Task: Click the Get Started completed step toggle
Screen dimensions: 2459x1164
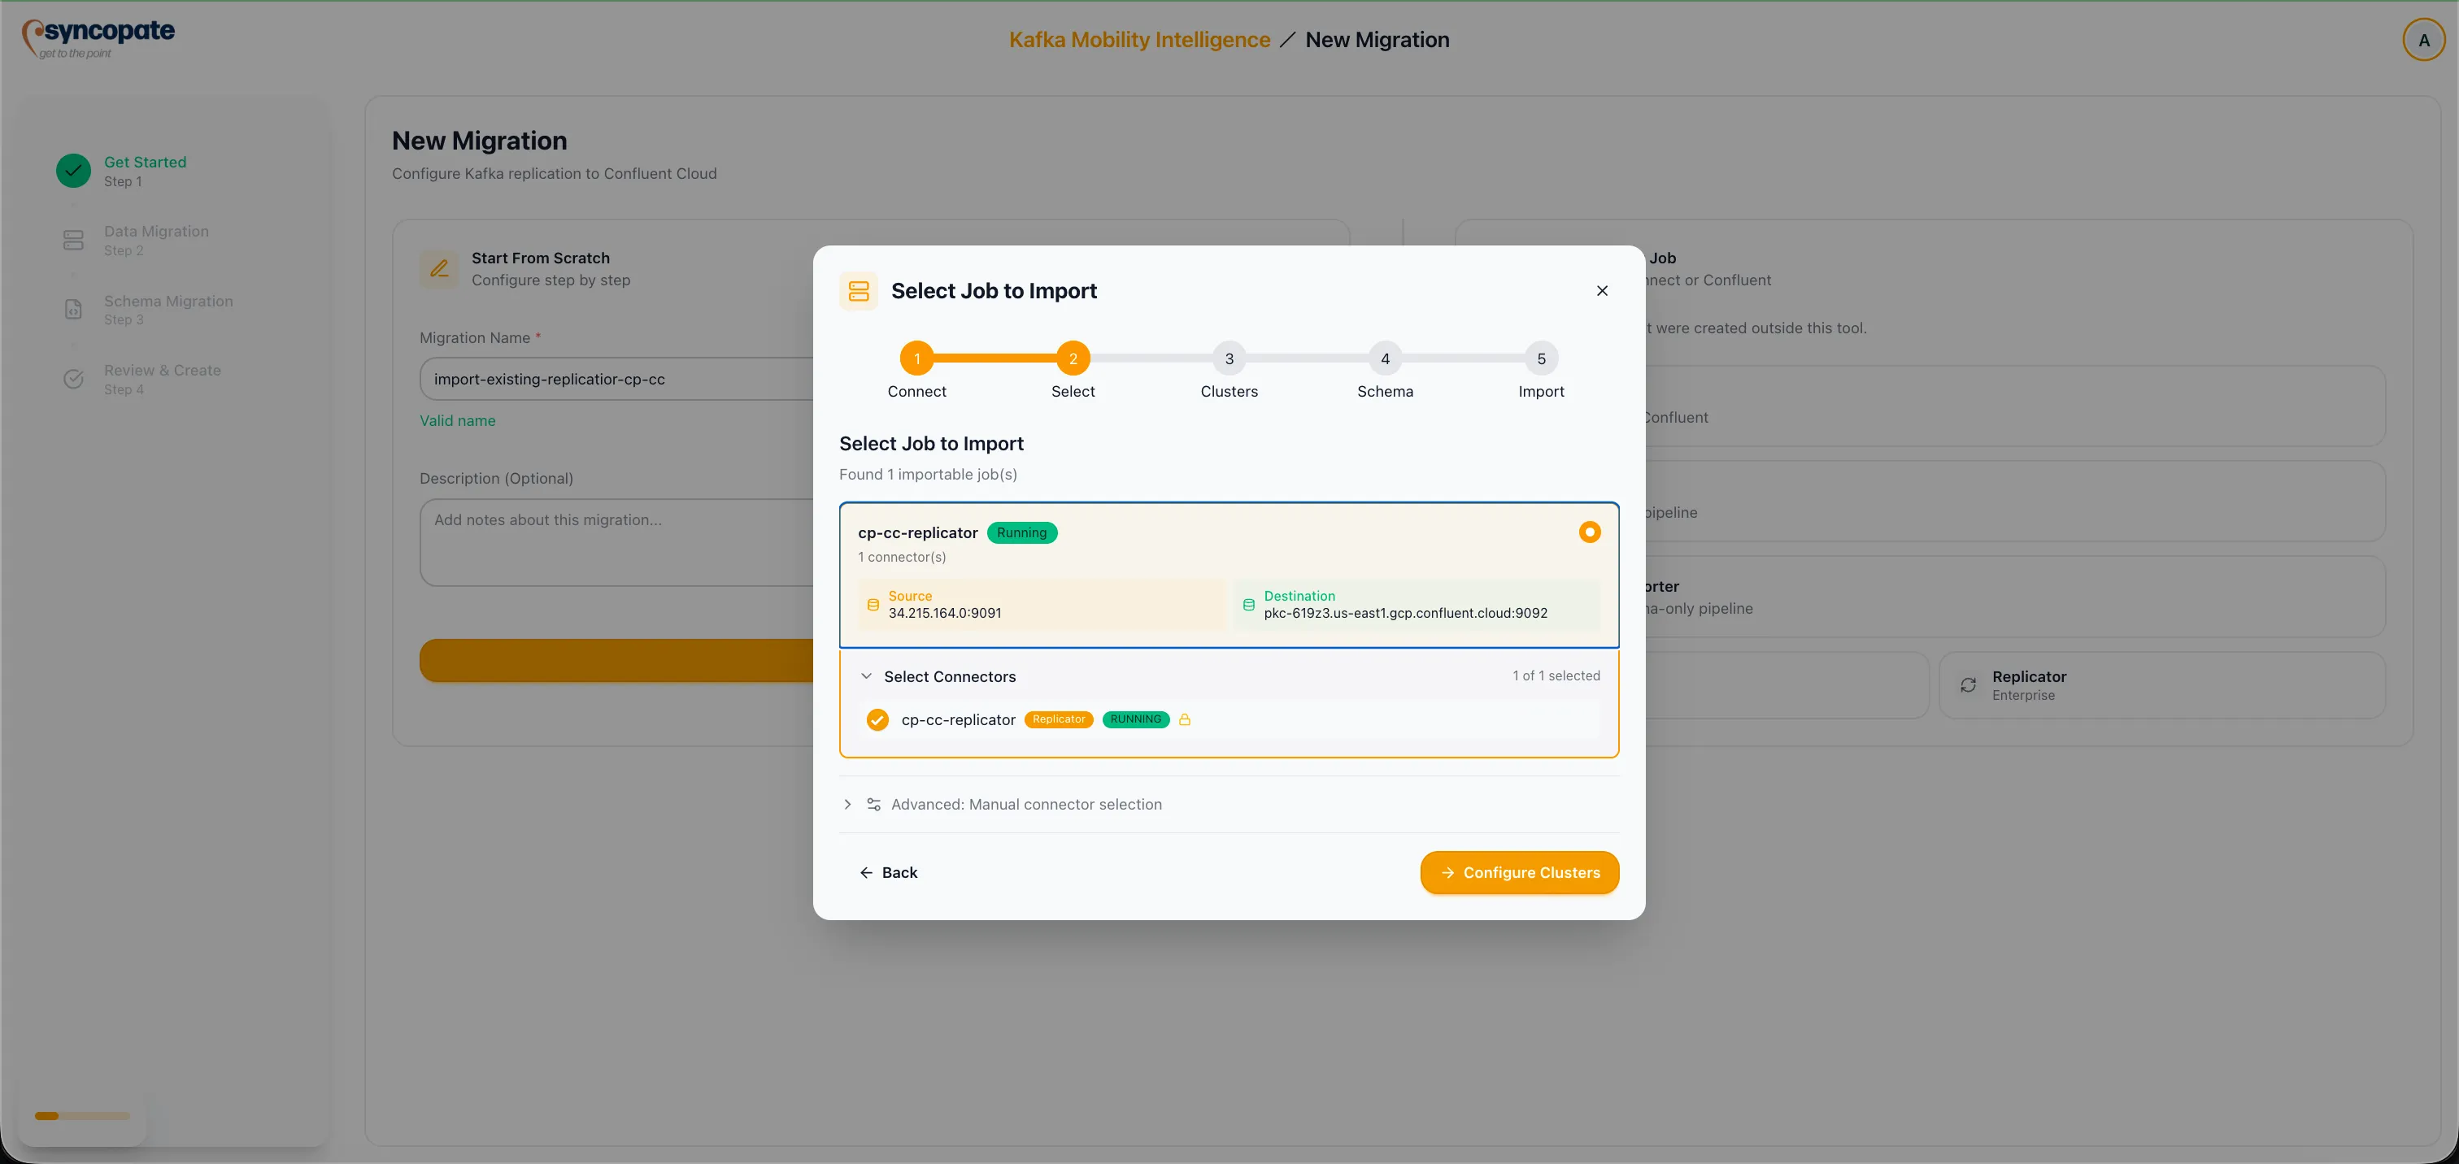Action: coord(73,171)
